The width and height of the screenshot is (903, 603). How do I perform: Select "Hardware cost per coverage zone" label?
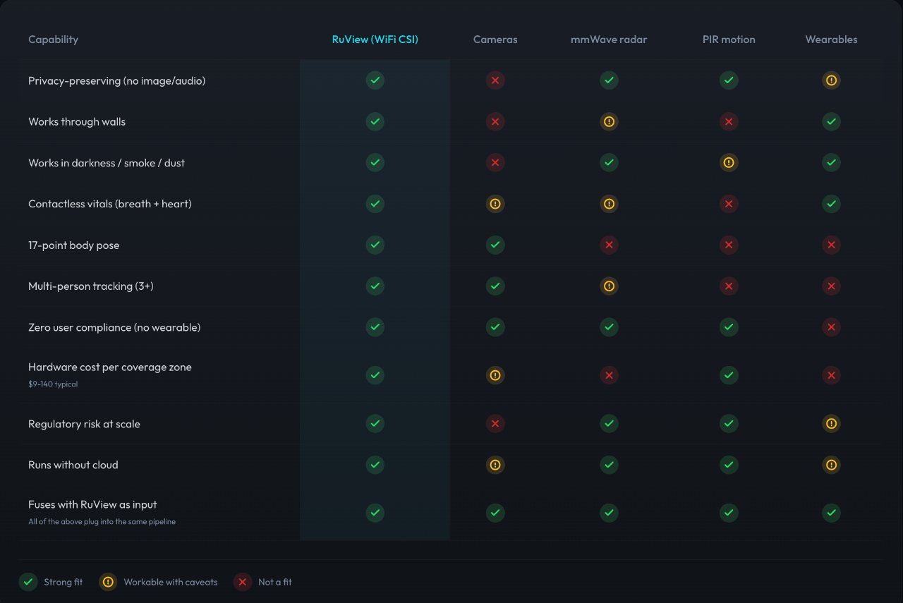point(110,367)
